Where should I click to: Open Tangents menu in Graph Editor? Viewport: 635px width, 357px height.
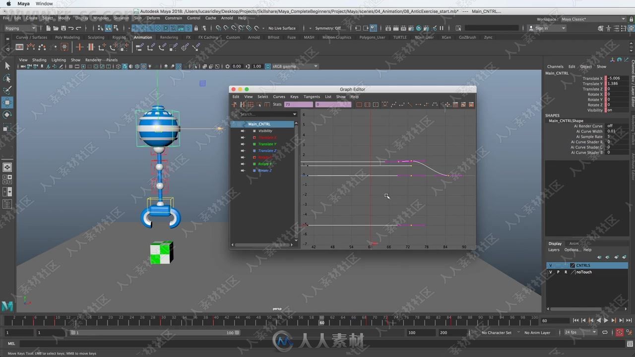click(312, 97)
